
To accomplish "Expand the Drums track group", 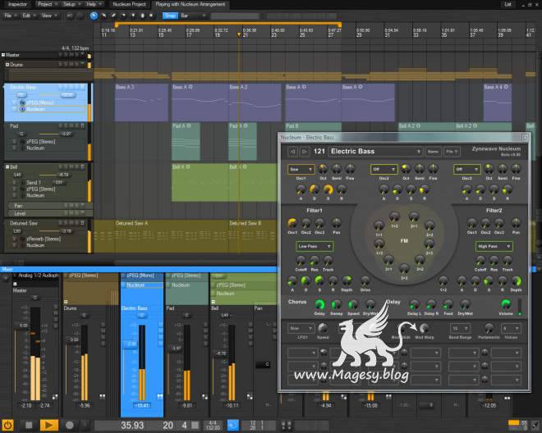I will (7, 65).
